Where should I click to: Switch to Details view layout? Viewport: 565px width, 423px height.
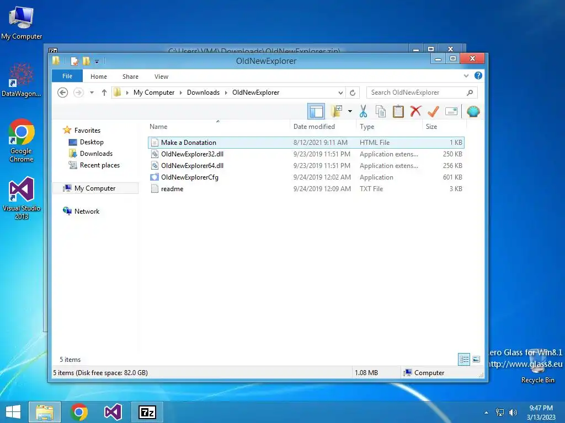[463, 359]
